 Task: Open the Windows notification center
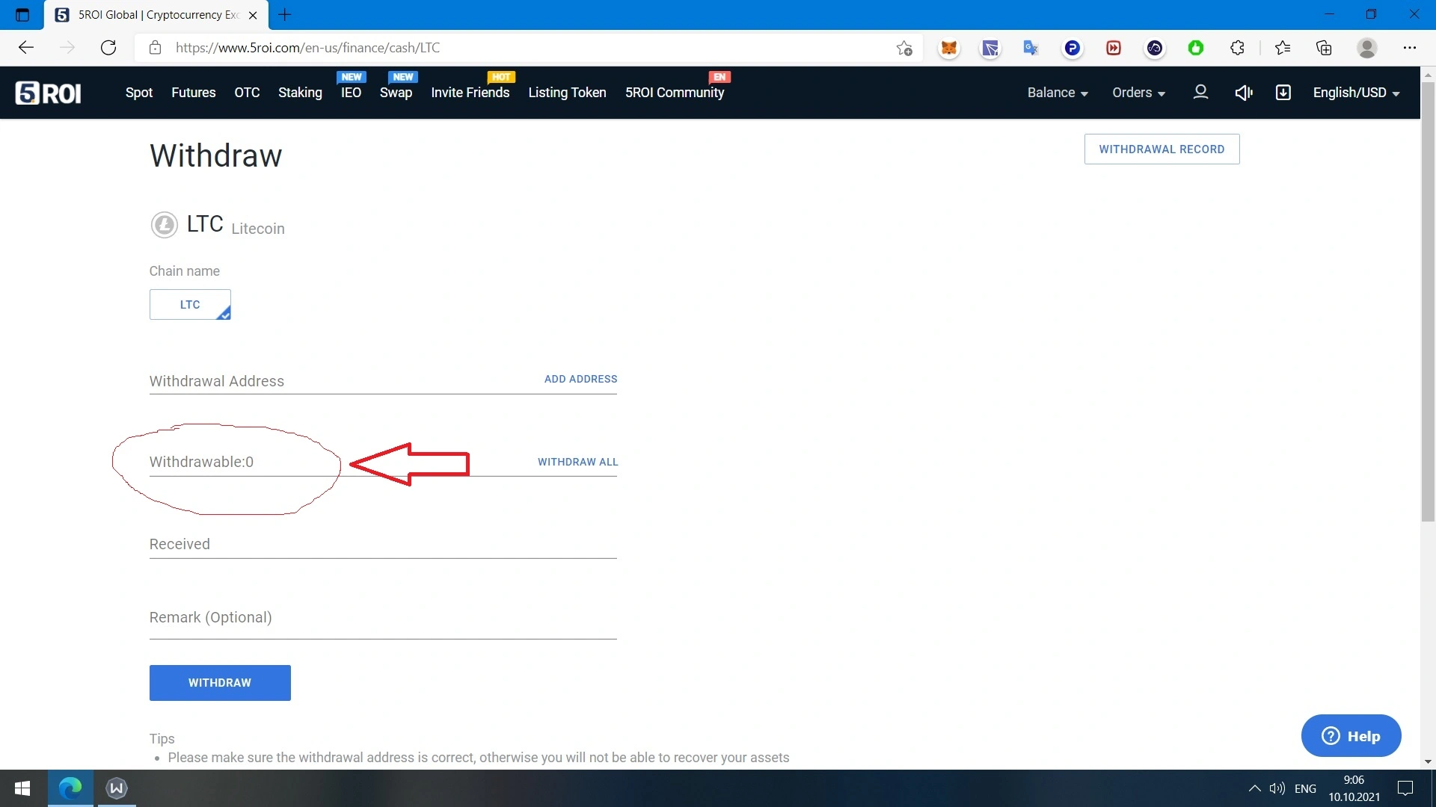point(1405,788)
